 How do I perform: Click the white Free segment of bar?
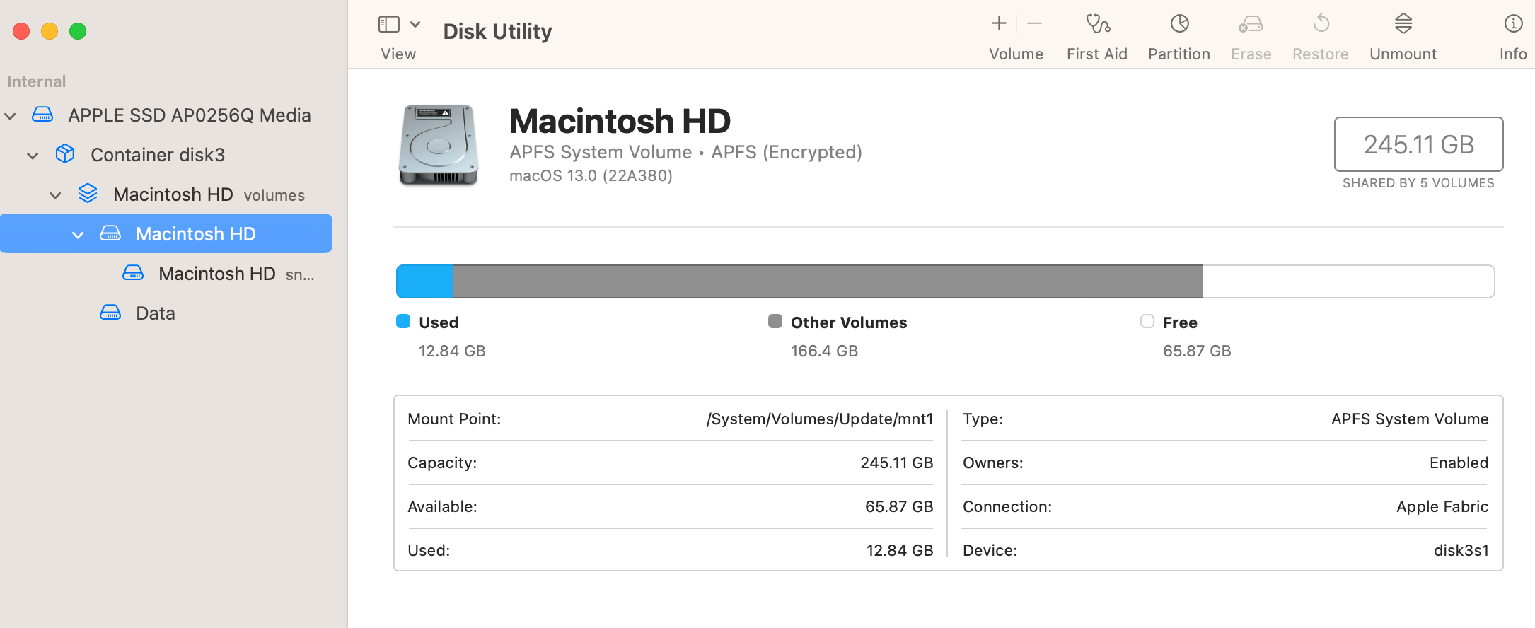coord(1348,281)
